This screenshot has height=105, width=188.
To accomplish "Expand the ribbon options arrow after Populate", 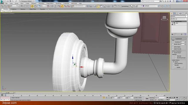I will tap(49, 9).
